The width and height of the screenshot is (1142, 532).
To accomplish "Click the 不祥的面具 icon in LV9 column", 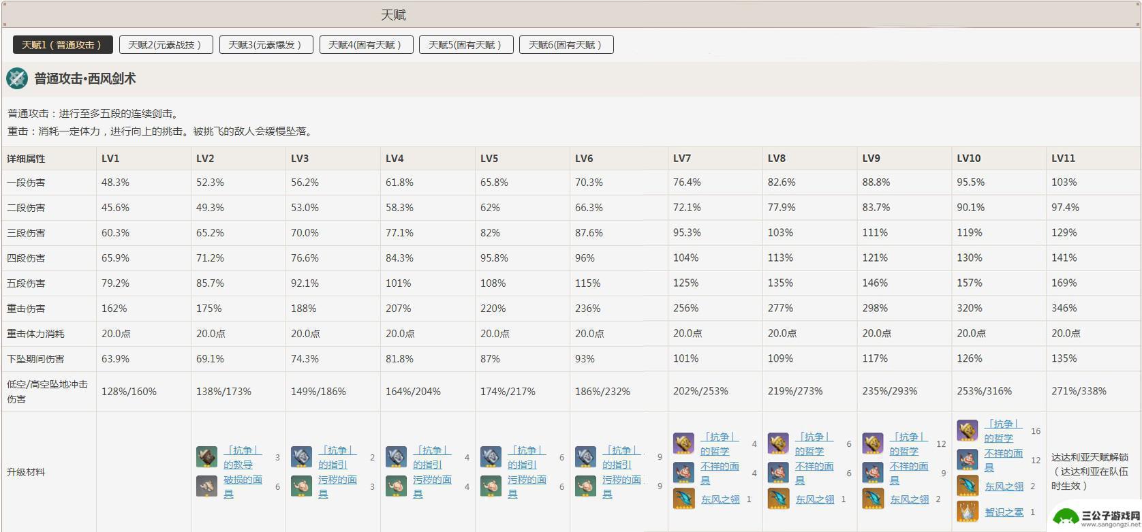I will tap(873, 473).
